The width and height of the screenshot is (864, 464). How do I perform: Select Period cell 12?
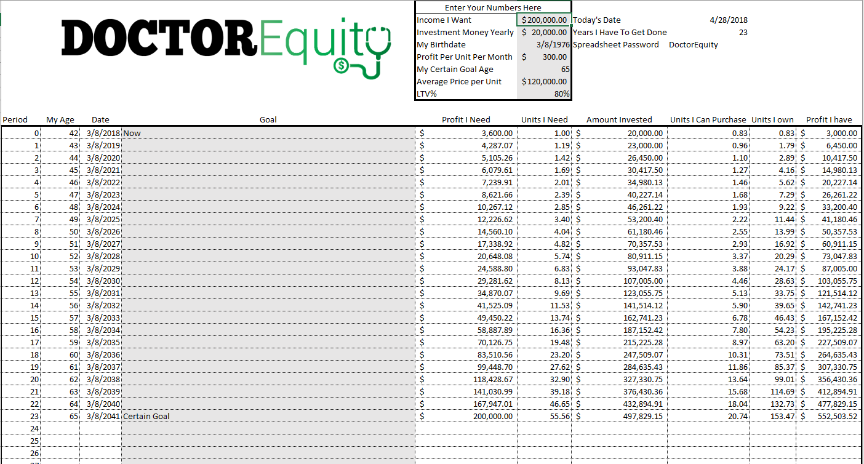[x=21, y=281]
